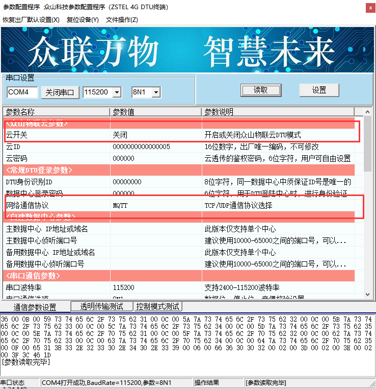Select the DTU身份识别ID row
This screenshot has height=389, width=376.
[x=179, y=182]
